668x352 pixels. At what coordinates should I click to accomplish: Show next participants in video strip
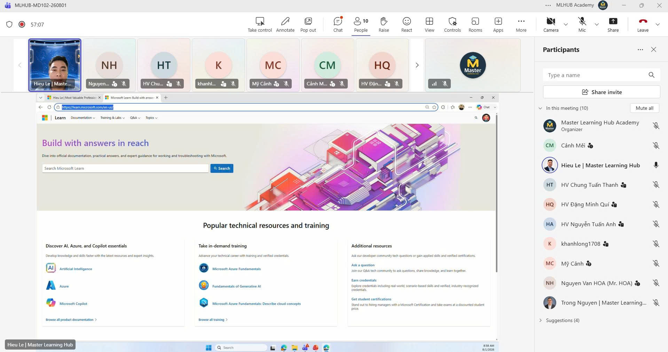[x=417, y=65]
